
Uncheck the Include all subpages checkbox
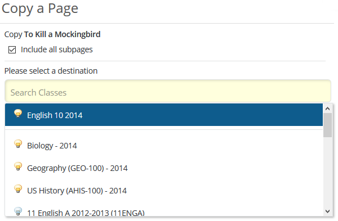click(12, 49)
